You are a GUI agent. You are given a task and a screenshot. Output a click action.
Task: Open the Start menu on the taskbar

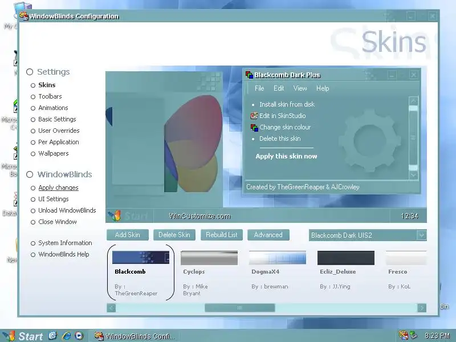tap(23, 336)
